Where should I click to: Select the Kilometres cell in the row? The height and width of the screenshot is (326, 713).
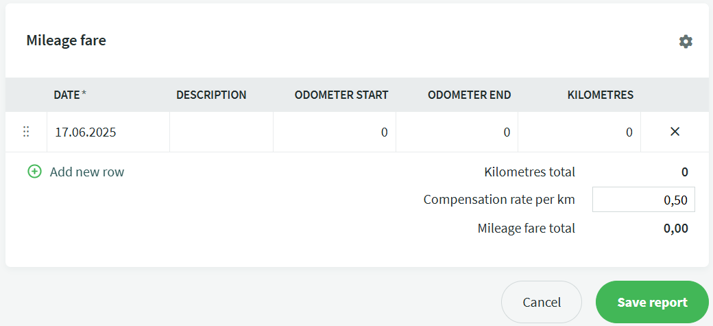click(579, 132)
